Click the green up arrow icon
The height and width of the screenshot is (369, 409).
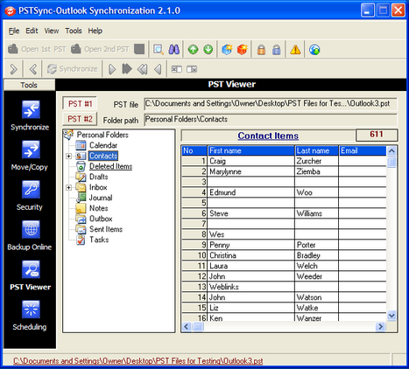(193, 50)
